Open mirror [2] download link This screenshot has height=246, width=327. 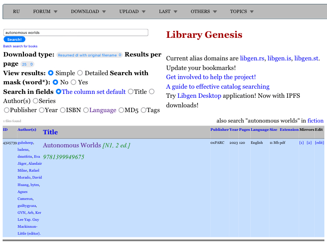click(309, 143)
